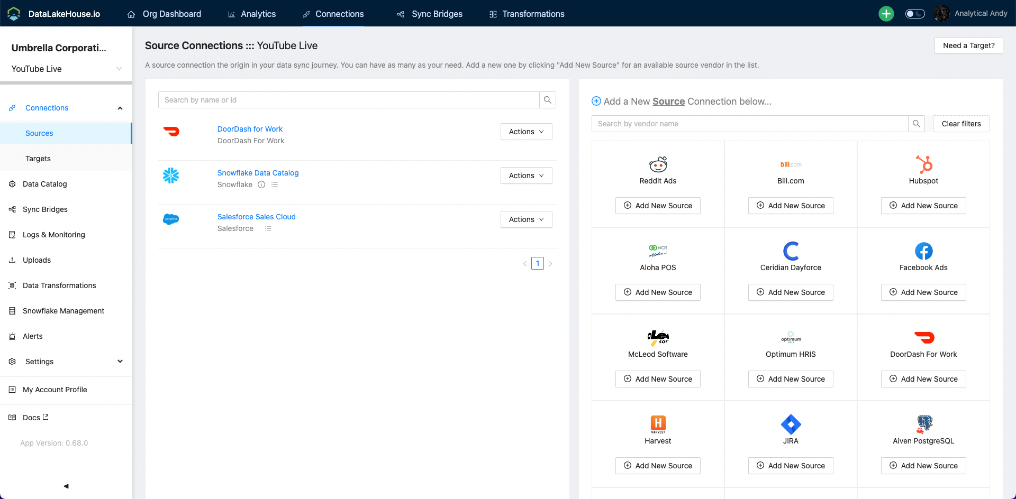This screenshot has width=1016, height=499.
Task: Click the vendor search magnifier icon
Action: click(x=917, y=124)
